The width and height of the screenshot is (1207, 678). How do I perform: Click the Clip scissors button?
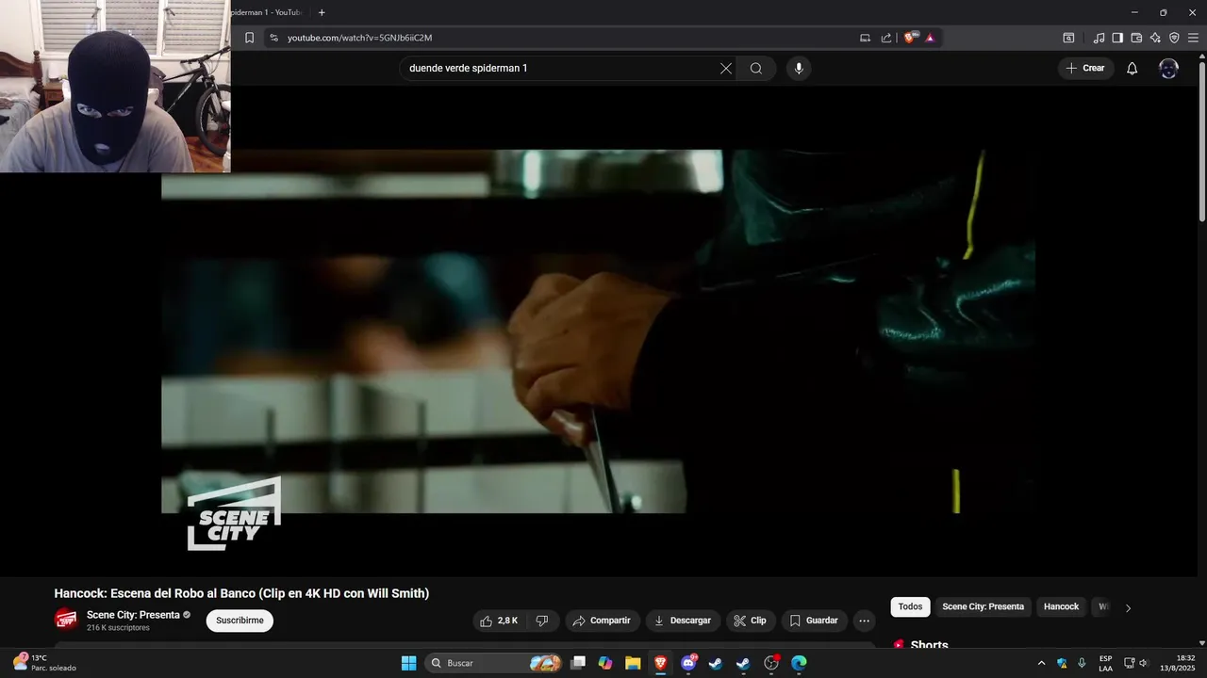(x=751, y=621)
